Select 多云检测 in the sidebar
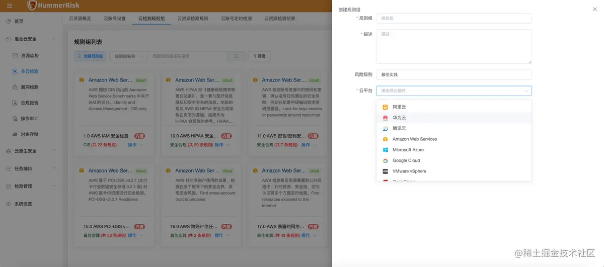Screen dimensions: 604x267 pos(30,71)
